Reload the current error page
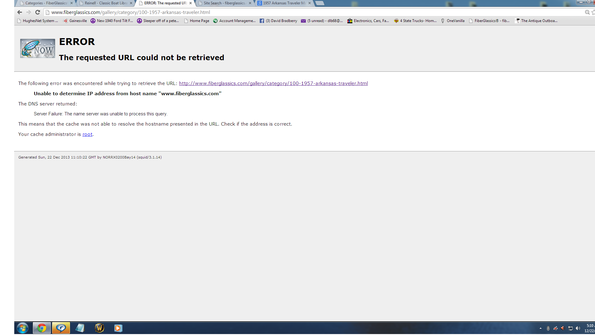 click(37, 12)
